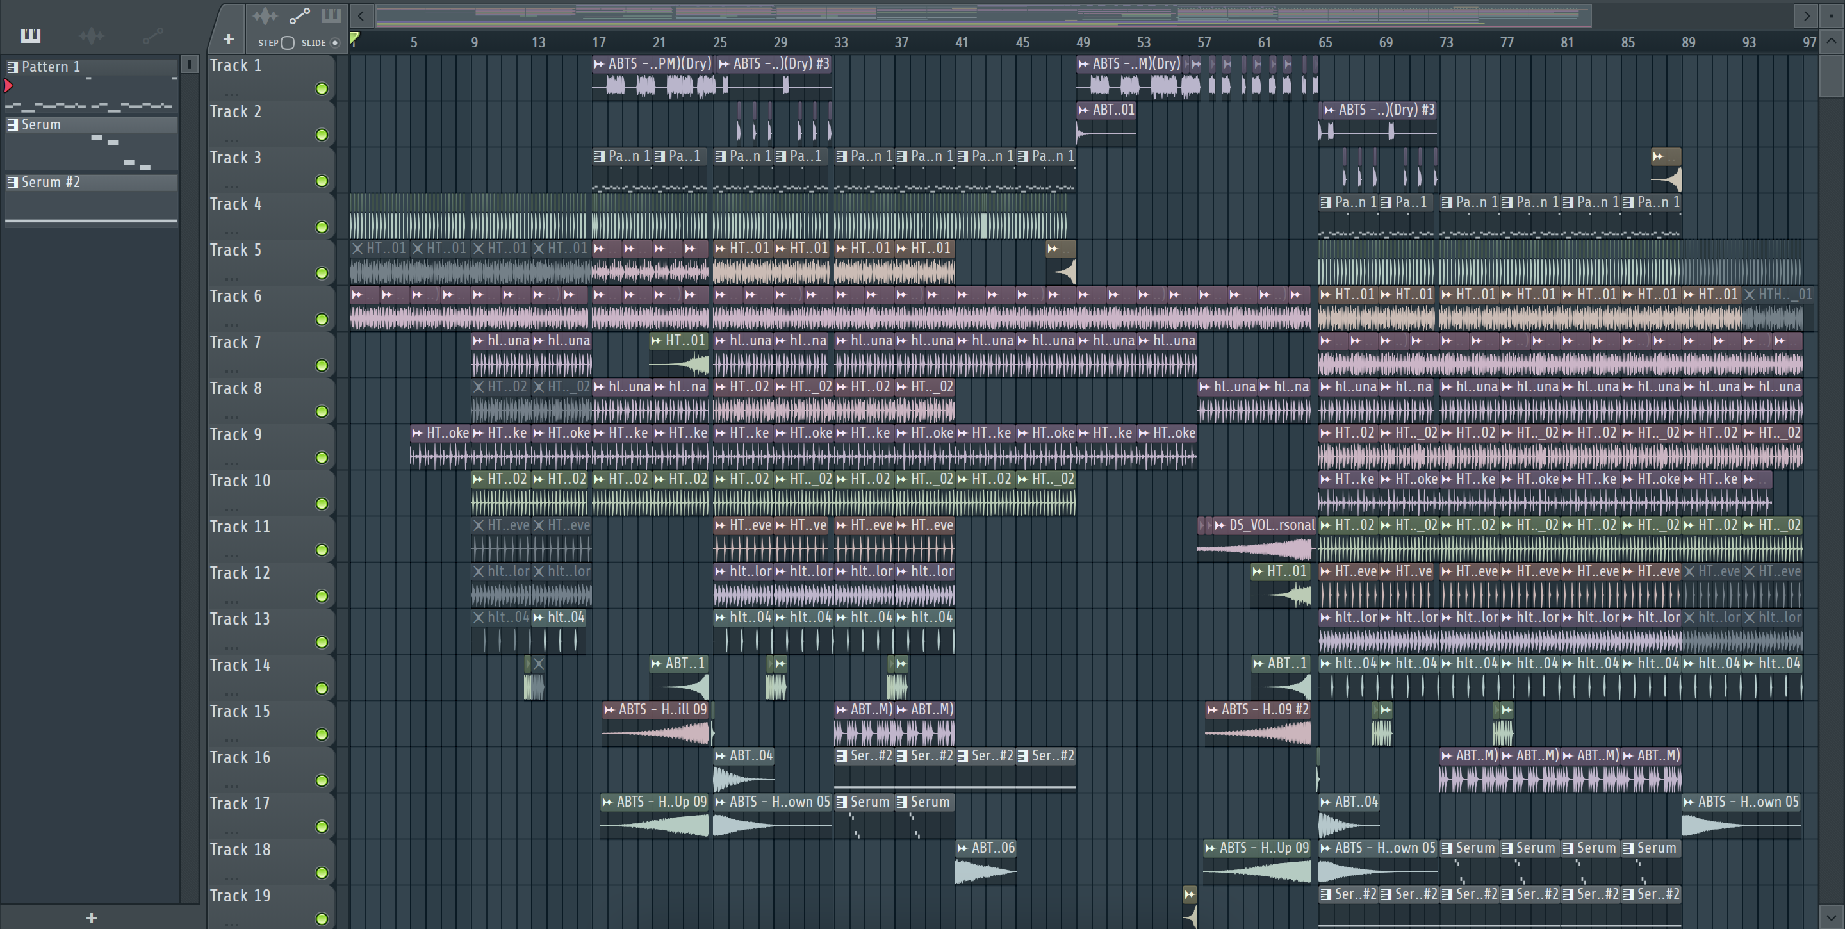The image size is (1845, 929).
Task: Mute Track 1 with its green LED
Action: 322,89
